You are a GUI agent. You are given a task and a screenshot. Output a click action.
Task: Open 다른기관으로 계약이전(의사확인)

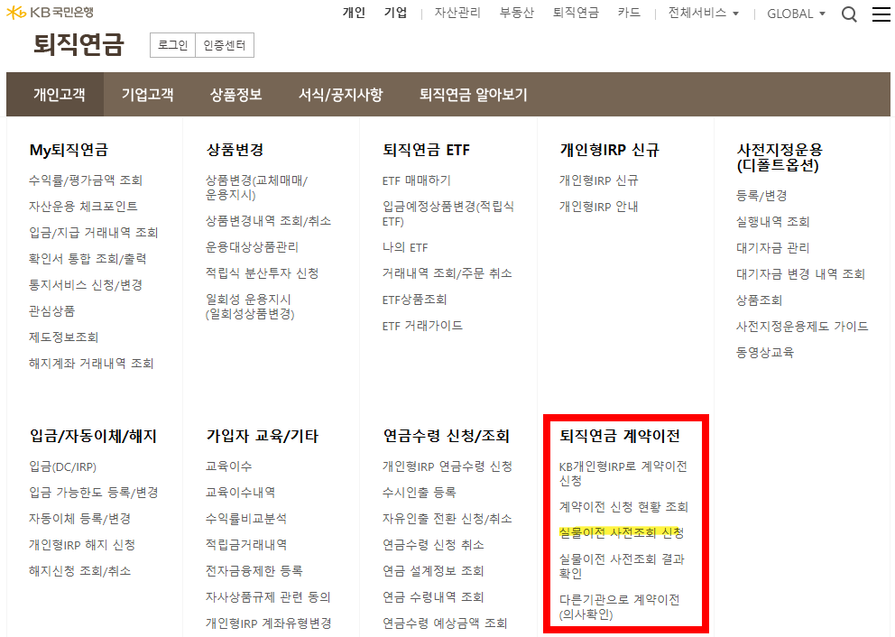click(619, 606)
